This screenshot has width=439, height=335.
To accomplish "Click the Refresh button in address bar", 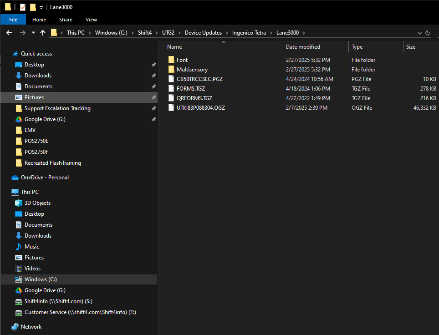I will 428,33.
